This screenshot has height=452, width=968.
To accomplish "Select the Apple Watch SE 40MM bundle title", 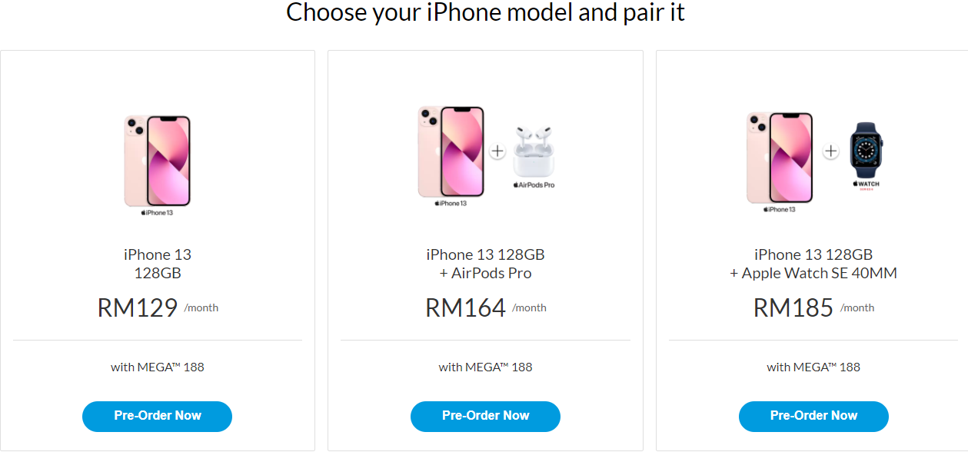I will tap(813, 264).
